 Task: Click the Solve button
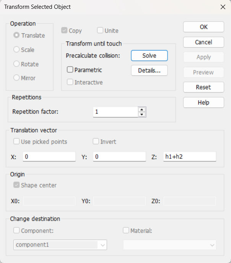149,56
